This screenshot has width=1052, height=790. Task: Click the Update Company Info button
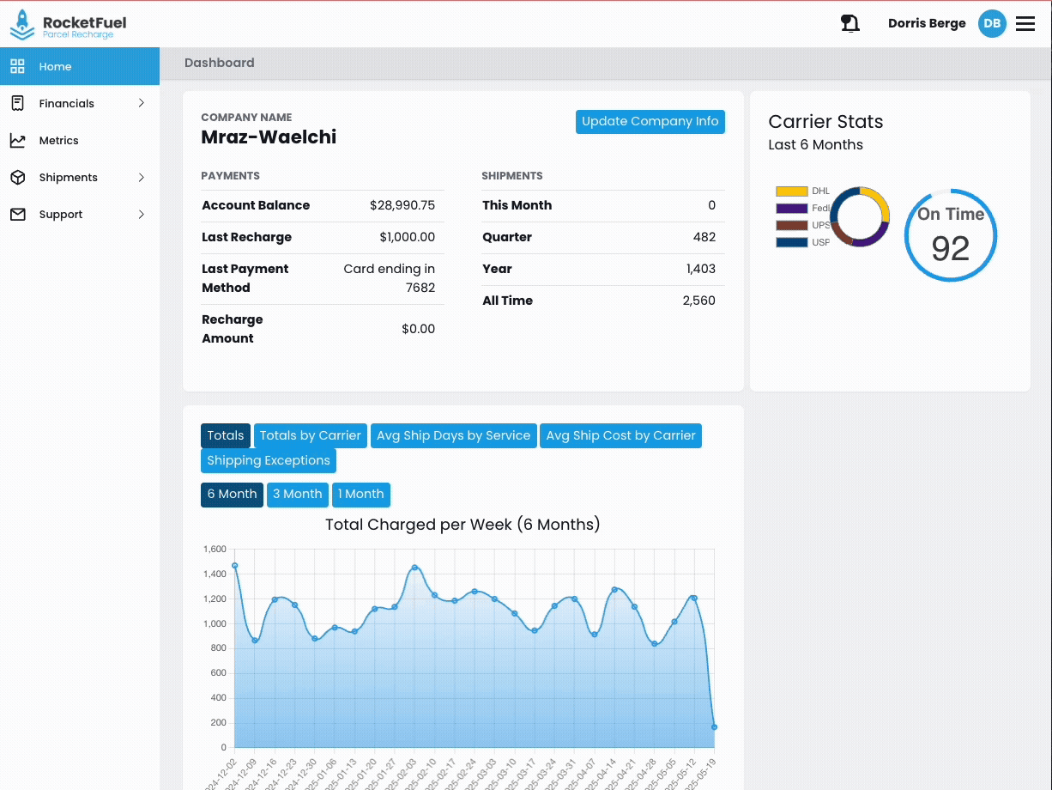click(x=650, y=122)
